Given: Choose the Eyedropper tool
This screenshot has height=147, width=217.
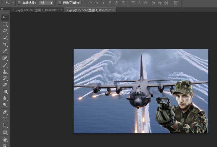Looking at the screenshot, I should 5,51.
